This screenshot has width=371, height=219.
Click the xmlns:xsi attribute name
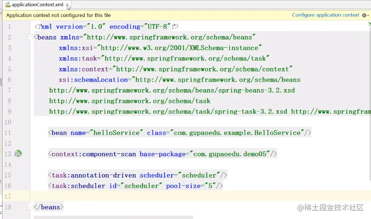[x=76, y=48]
